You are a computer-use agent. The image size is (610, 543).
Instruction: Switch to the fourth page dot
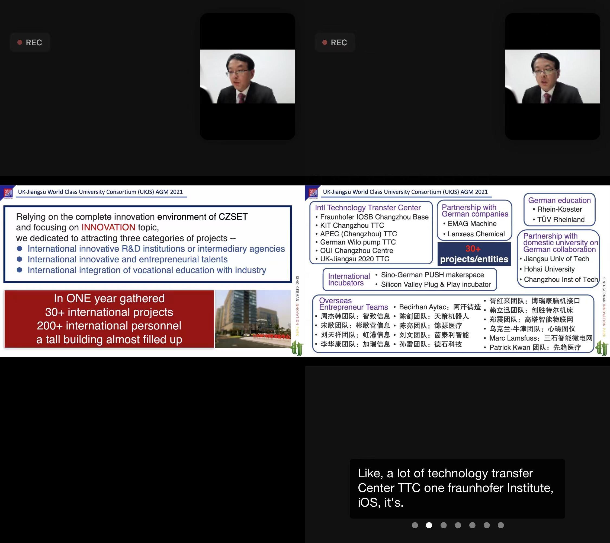pyautogui.click(x=458, y=525)
